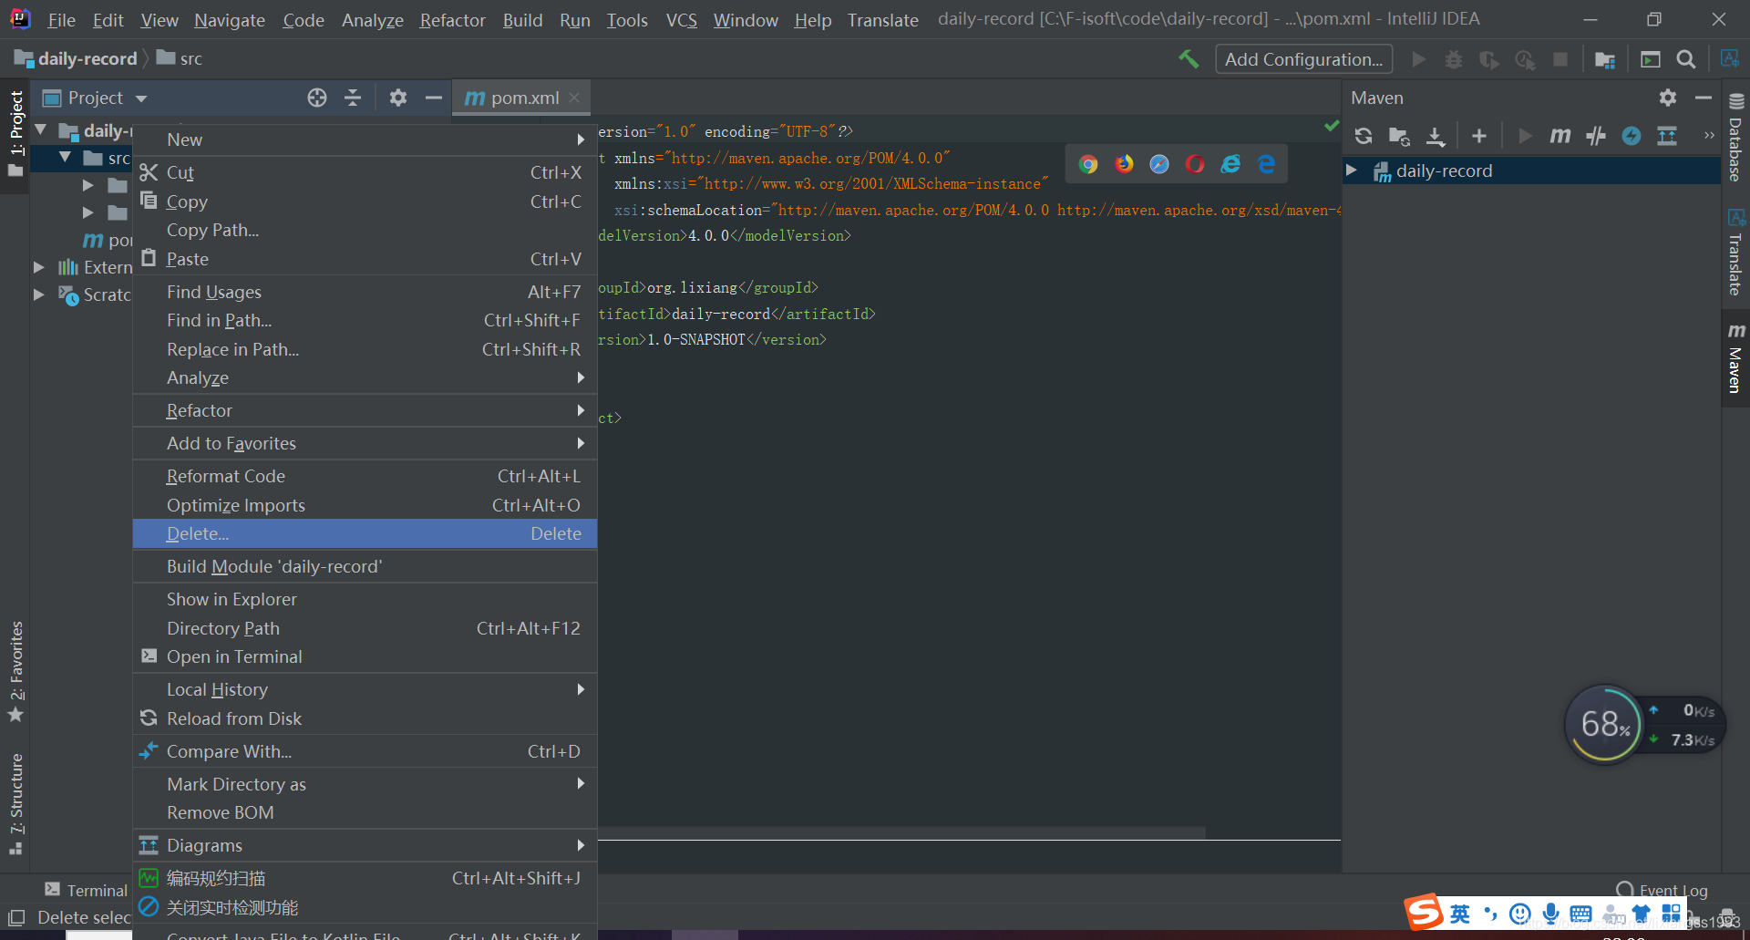Screen dimensions: 1750x940
Task: Click the 68% memory monitor widget
Action: [x=1603, y=724]
